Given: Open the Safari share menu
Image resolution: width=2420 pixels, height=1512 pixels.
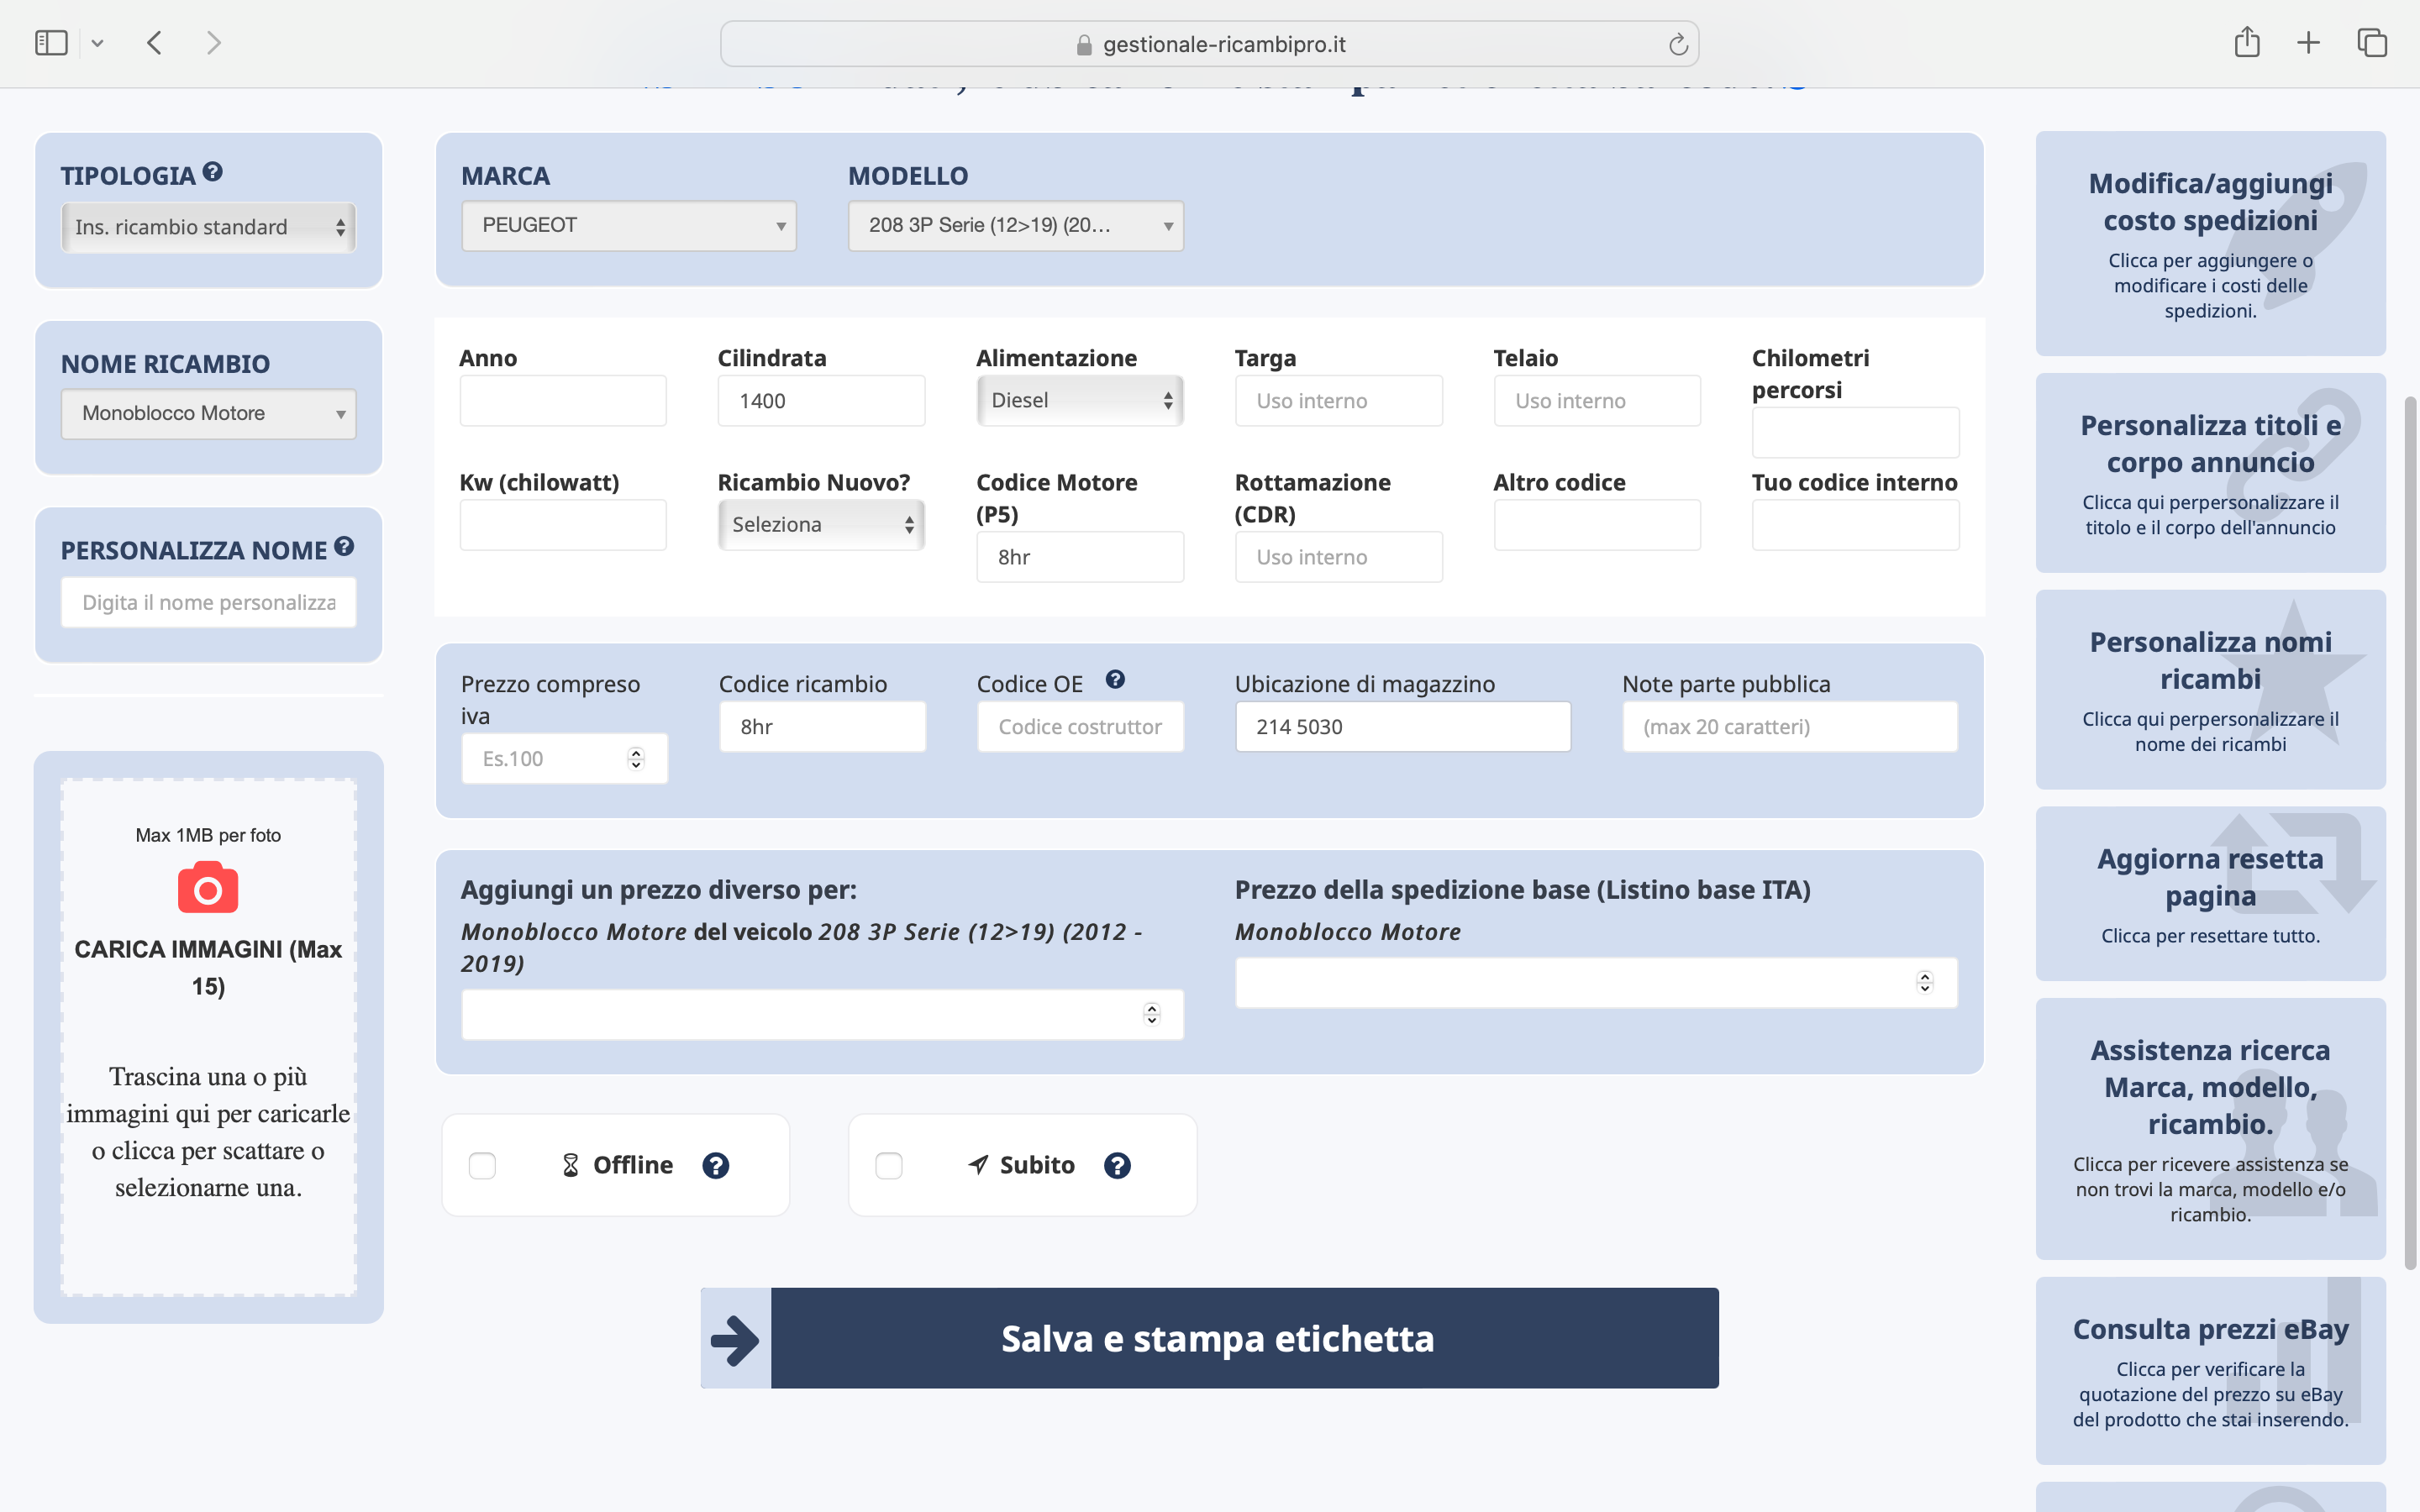Looking at the screenshot, I should coord(2247,42).
